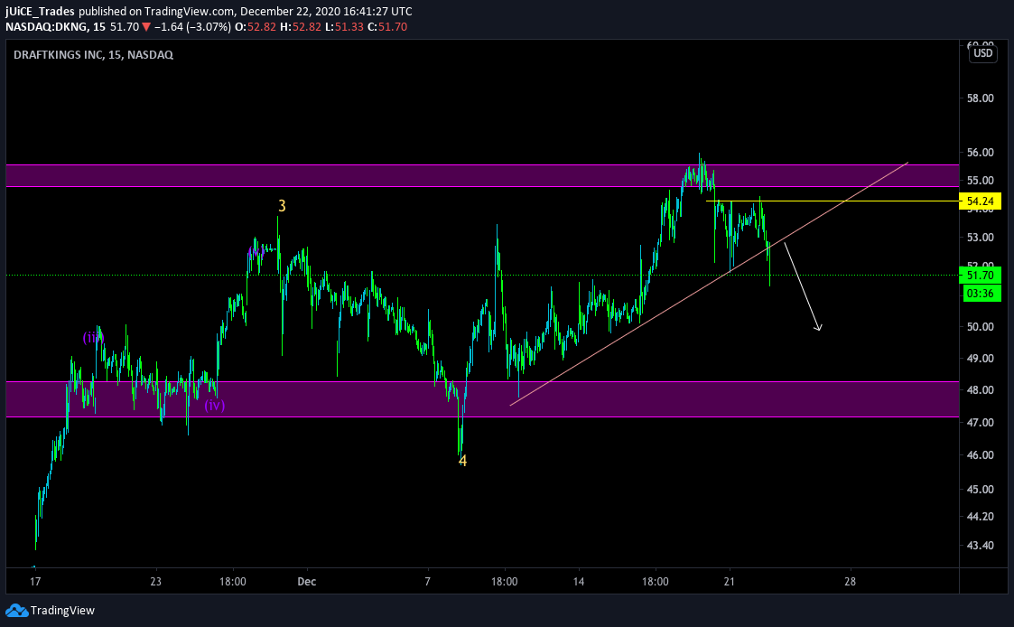Click the 23 date label on time axis
Image resolution: width=1014 pixels, height=627 pixels.
click(x=155, y=582)
